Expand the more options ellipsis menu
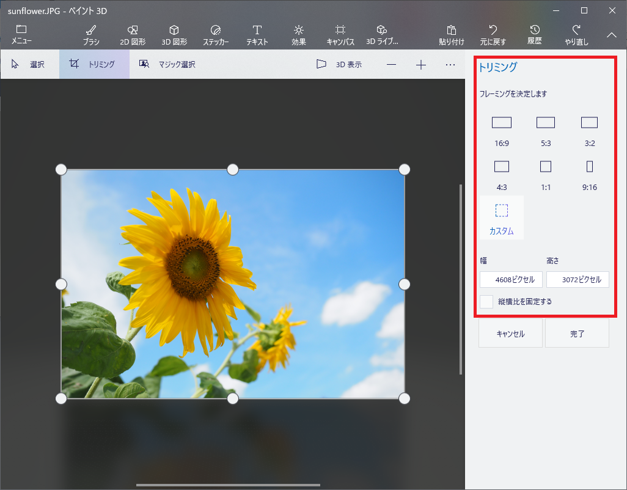Viewport: 627px width, 490px height. point(450,64)
